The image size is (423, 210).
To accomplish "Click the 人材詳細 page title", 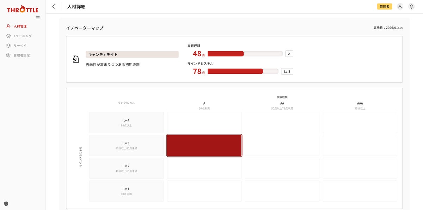I will 76,6.
